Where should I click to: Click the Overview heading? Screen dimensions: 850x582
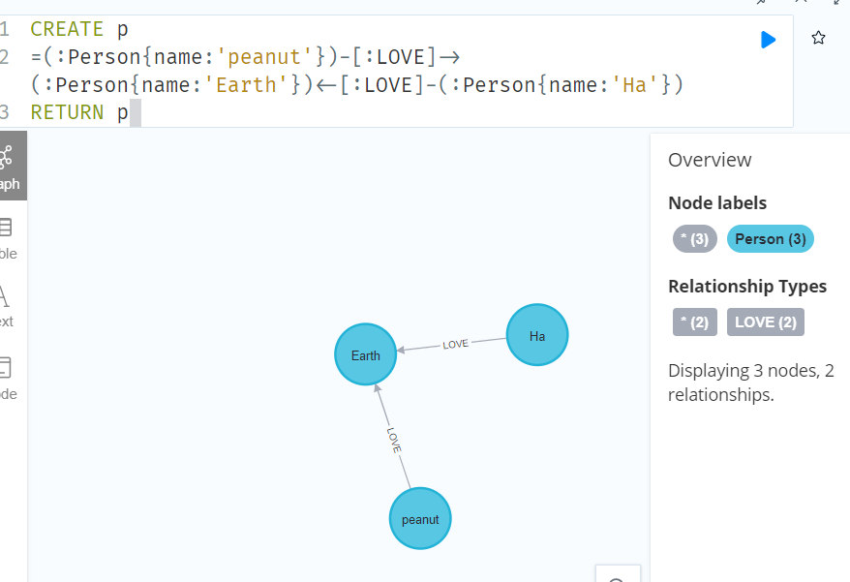[x=710, y=160]
